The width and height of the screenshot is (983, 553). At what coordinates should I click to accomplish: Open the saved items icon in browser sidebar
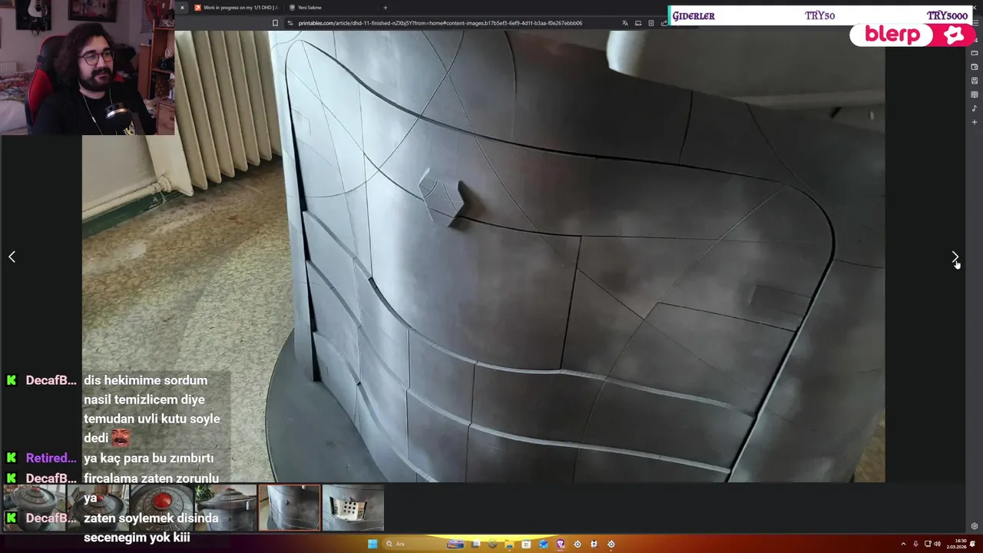975,81
